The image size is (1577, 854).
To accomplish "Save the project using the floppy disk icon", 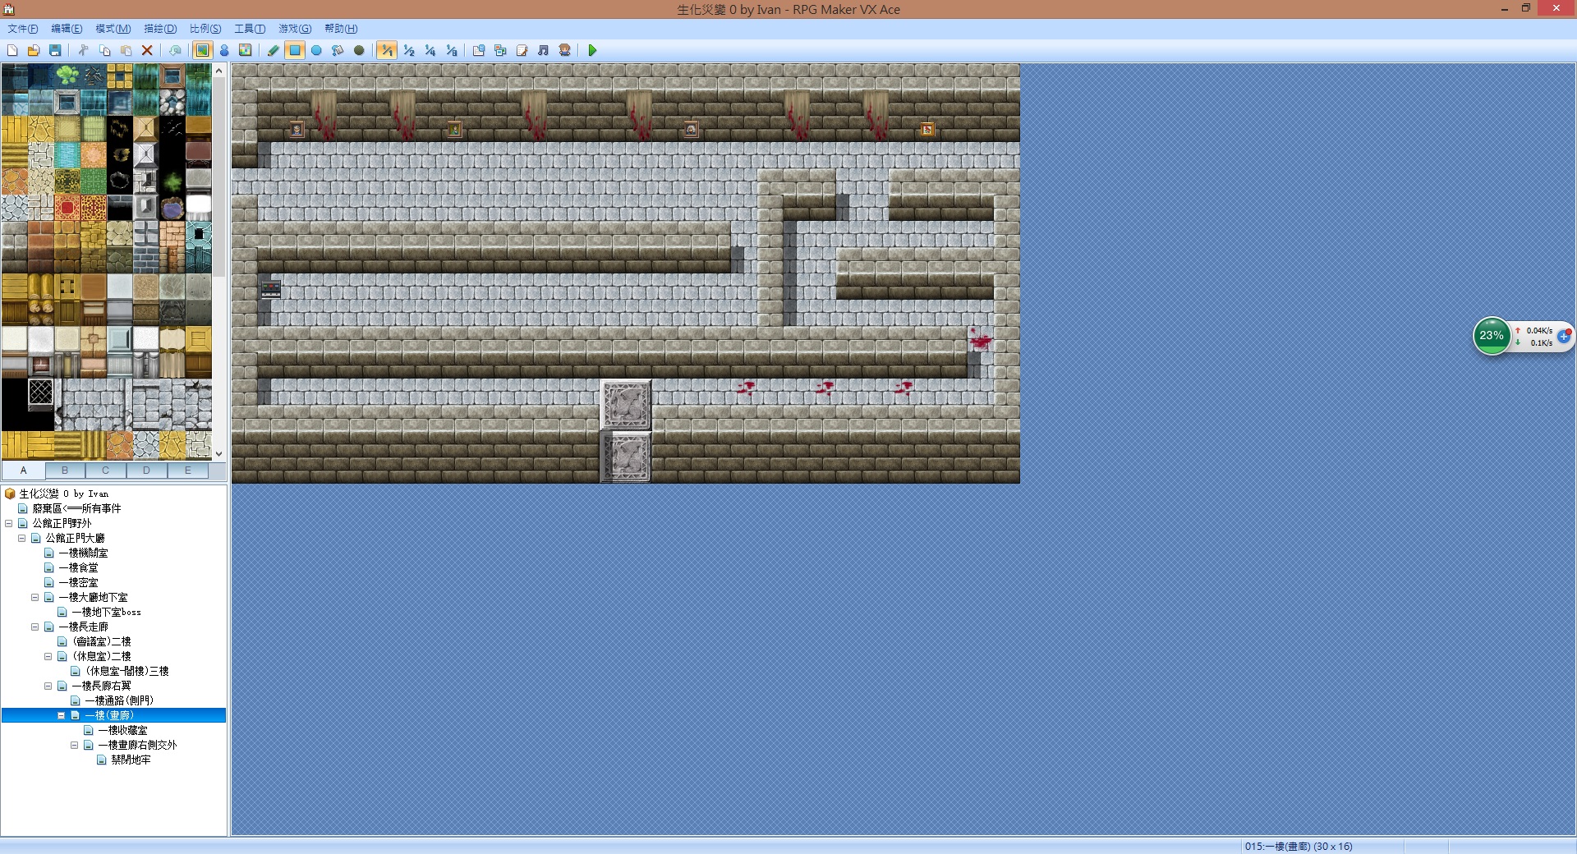I will [55, 50].
